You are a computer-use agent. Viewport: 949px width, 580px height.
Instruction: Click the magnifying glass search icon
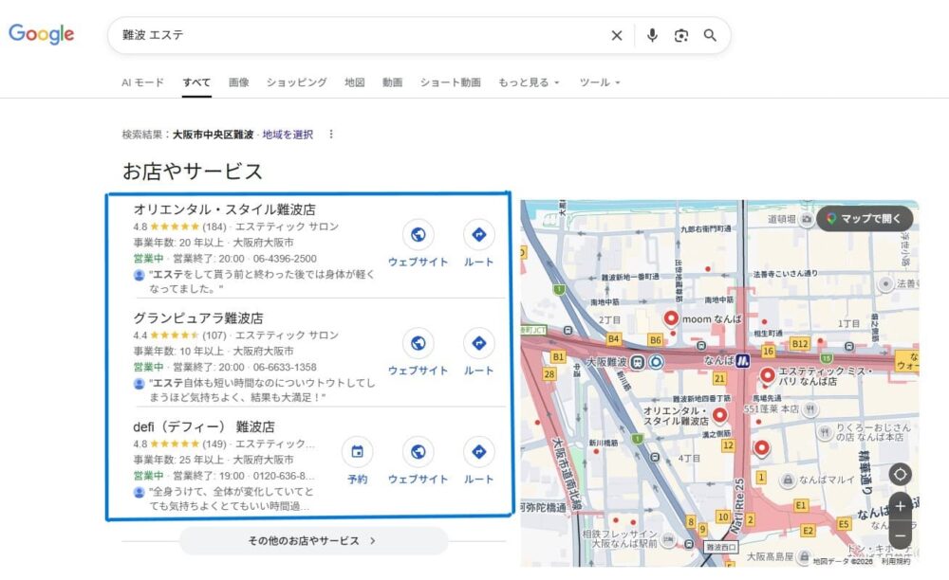(710, 35)
